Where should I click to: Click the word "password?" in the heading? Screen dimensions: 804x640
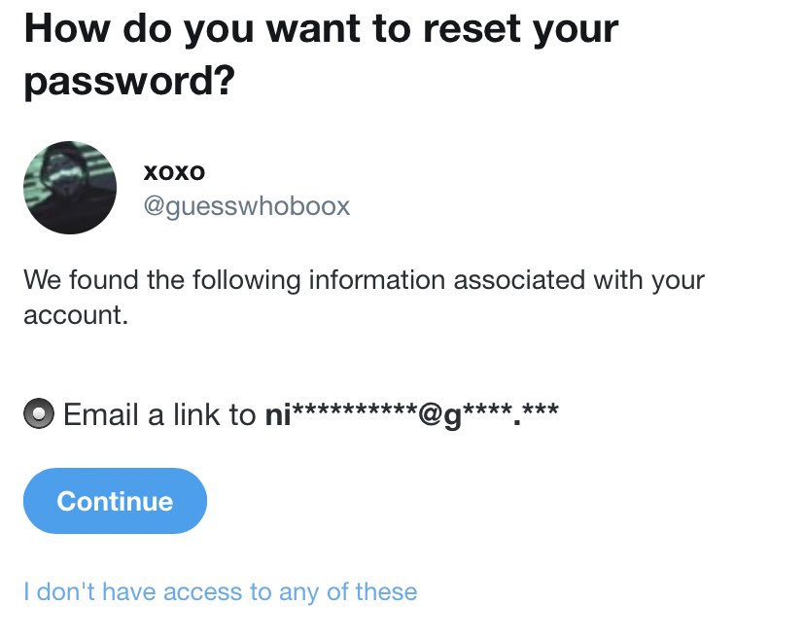tap(129, 81)
